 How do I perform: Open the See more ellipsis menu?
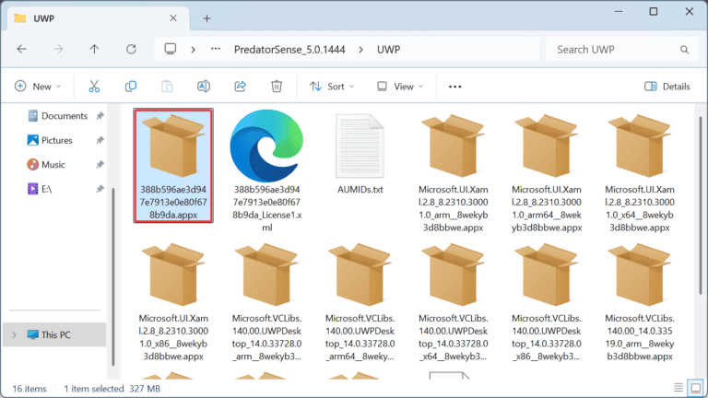click(454, 87)
